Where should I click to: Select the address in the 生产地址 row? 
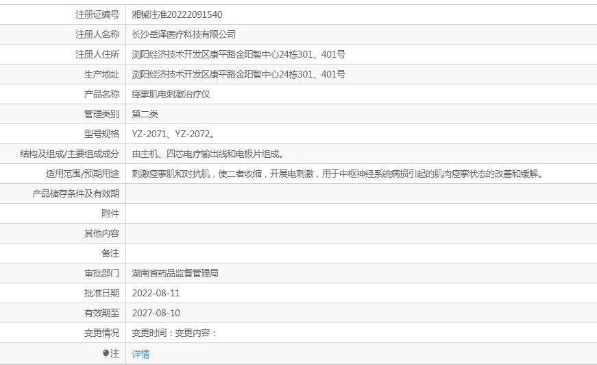(239, 74)
